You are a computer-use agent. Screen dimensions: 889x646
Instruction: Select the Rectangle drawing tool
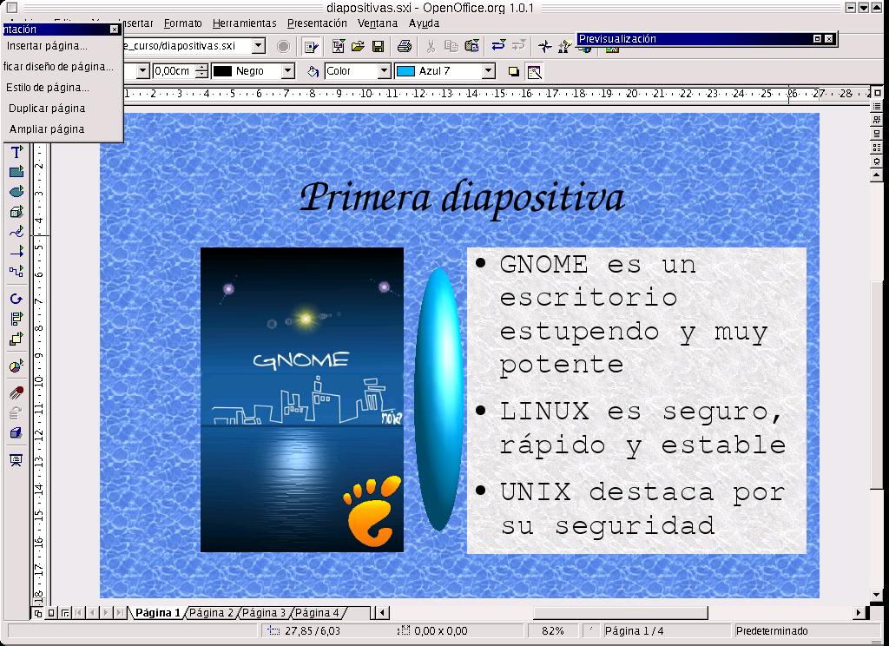16,172
